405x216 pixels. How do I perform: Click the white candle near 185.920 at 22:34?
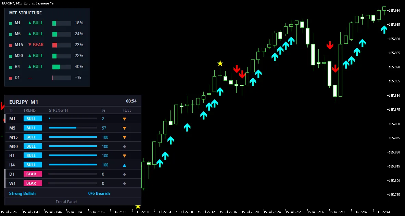[x=329, y=74]
